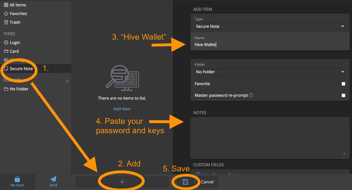Click the No Folder folder icon

[6, 89]
